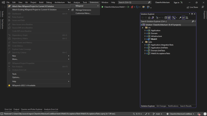Click the blue Restart circular arrow icon

pyautogui.click(x=137, y=7)
